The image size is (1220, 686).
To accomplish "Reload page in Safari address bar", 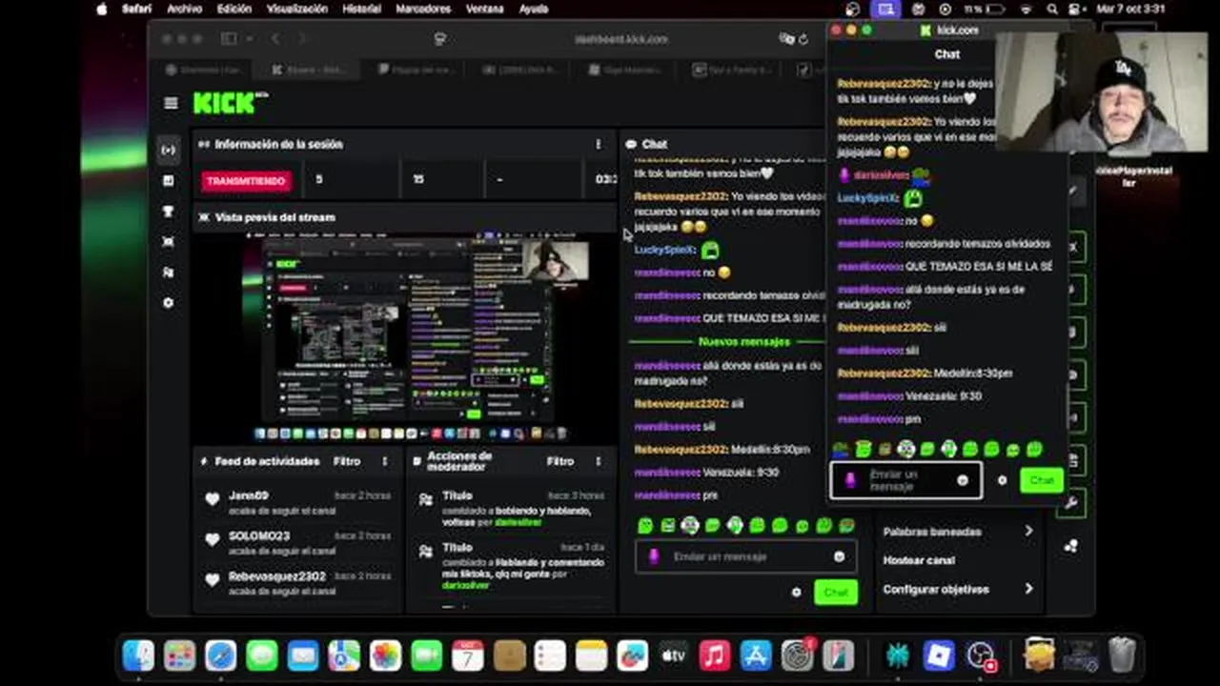I will point(803,39).
